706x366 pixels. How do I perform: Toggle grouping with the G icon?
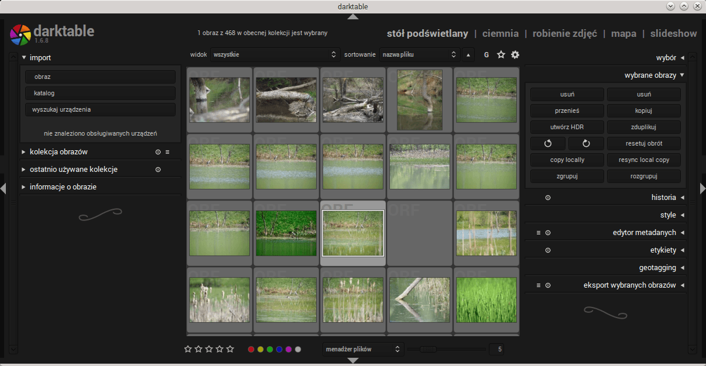coord(486,55)
